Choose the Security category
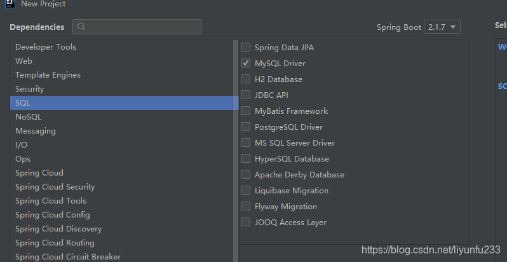The width and height of the screenshot is (507, 262). click(x=121, y=88)
